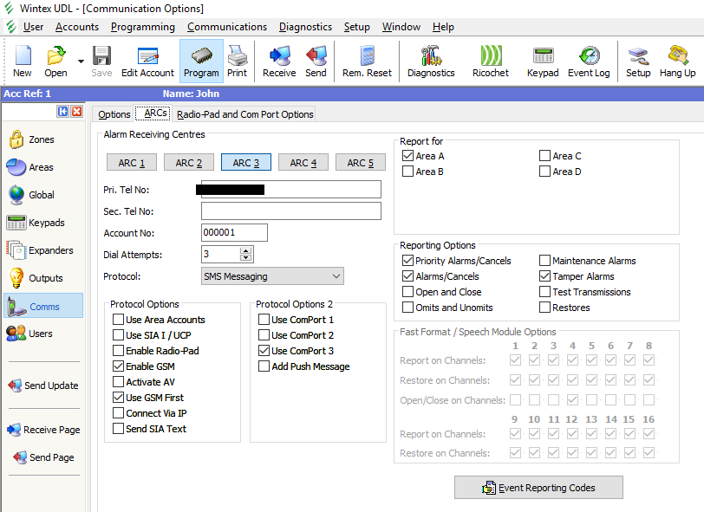Open the Edit Account tool
This screenshot has height=512, width=704.
point(147,61)
